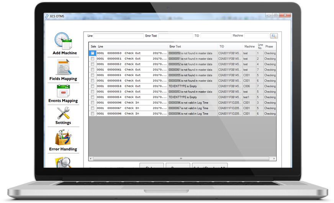This screenshot has height=203, width=334.
Task: Click the Line filter input field
Action: [x=119, y=36]
